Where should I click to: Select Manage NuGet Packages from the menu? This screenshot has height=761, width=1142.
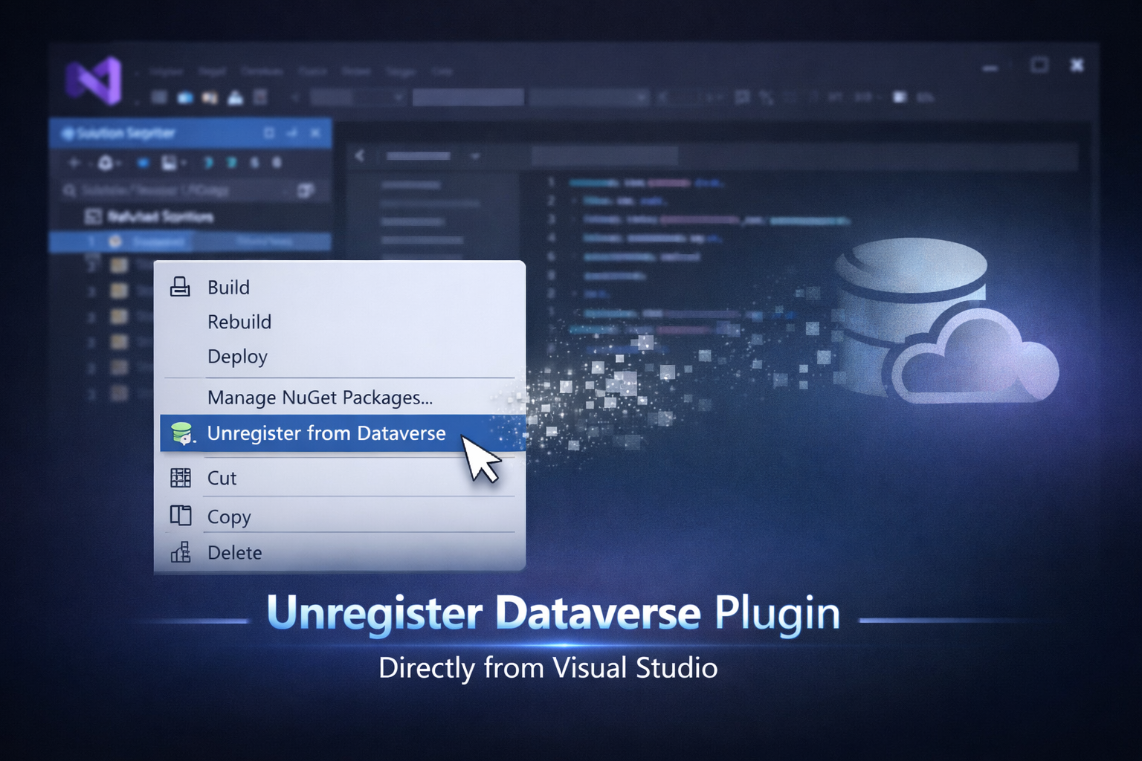click(320, 398)
